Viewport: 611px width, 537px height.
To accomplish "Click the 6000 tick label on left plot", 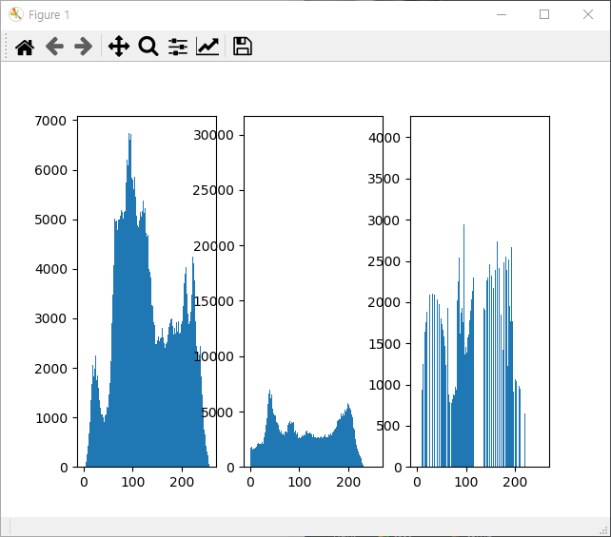I will [50, 170].
